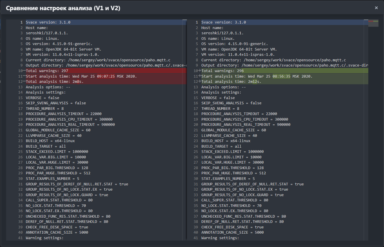
Task: Click 'VM version: 11.0.4+11-ispras-1.0.' in left pane
Action: pyautogui.click(x=62, y=55)
